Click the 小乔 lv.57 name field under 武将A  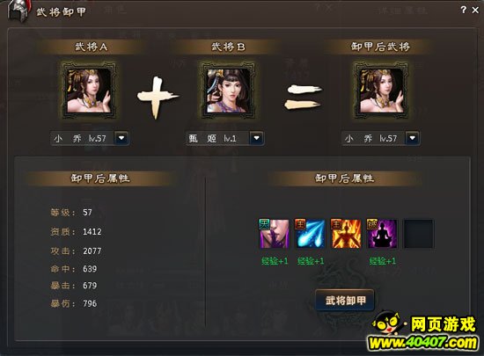[x=83, y=138]
